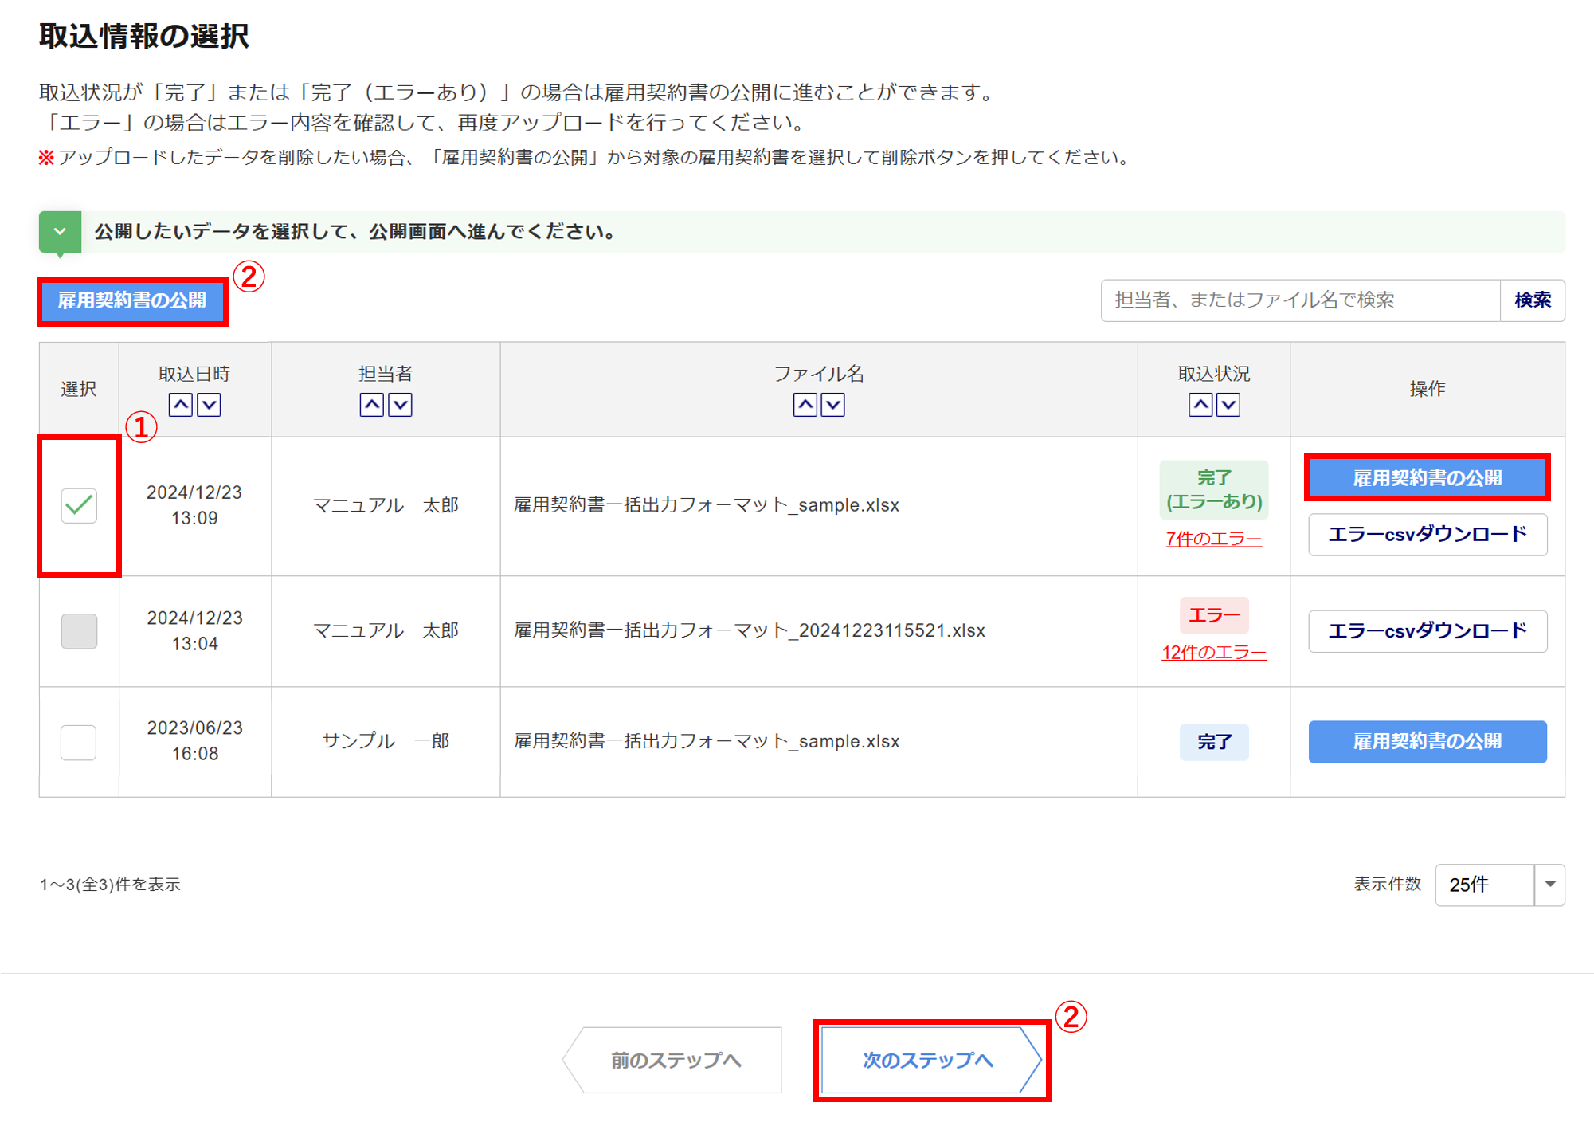Viewport: 1594px width, 1122px height.
Task: Collapse the green guidance message chevron
Action: [60, 232]
